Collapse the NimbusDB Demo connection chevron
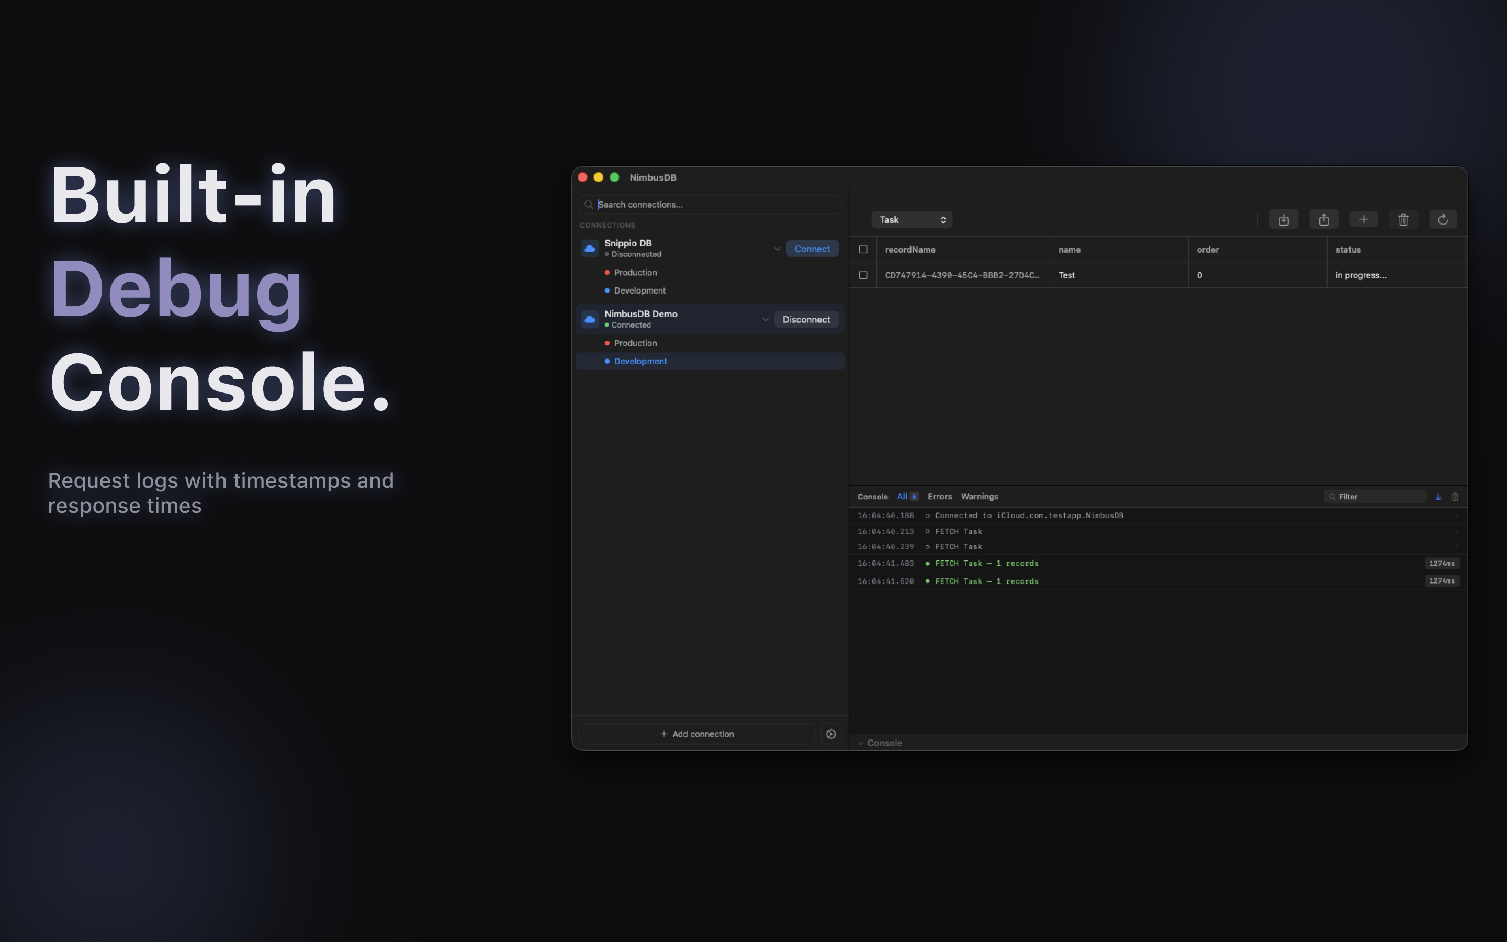The width and height of the screenshot is (1507, 942). [x=766, y=320]
